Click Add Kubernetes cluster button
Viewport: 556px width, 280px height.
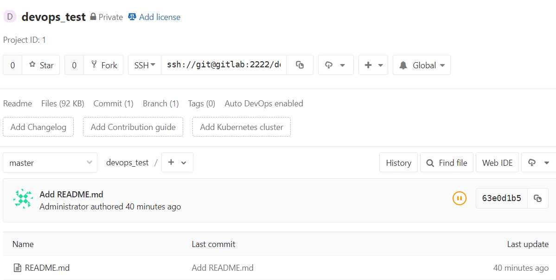click(242, 127)
